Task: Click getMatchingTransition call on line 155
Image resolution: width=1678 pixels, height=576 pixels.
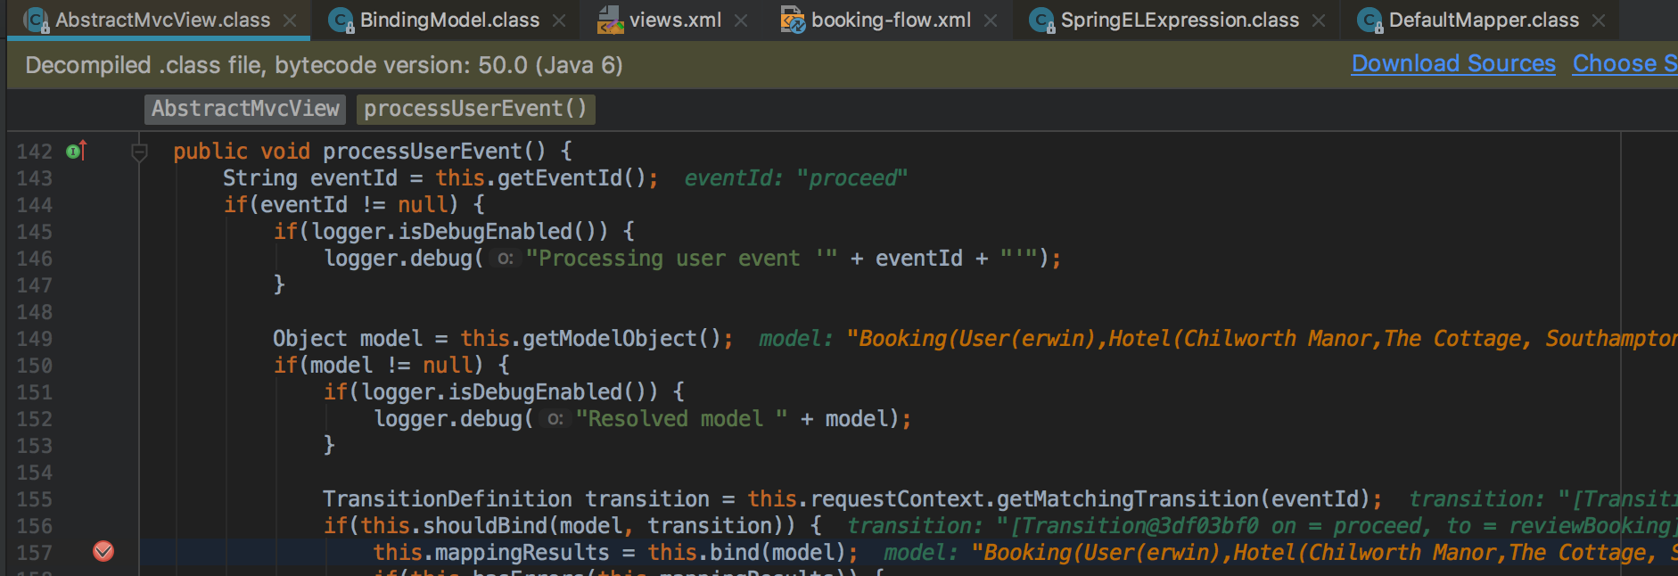Action: coord(1184,499)
